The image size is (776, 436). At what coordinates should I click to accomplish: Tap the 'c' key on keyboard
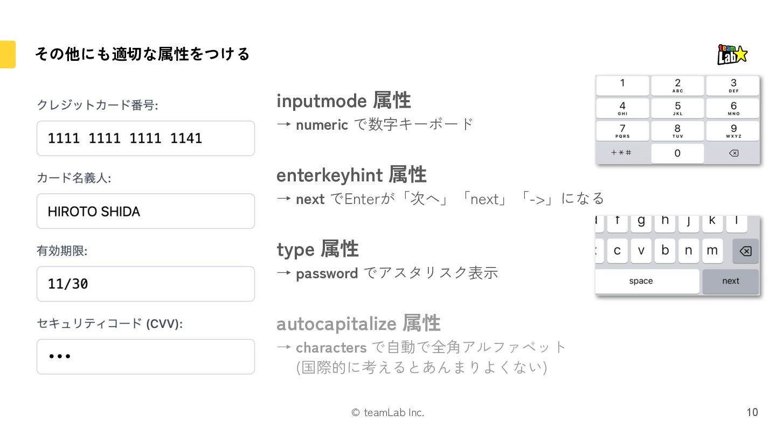[x=617, y=250]
